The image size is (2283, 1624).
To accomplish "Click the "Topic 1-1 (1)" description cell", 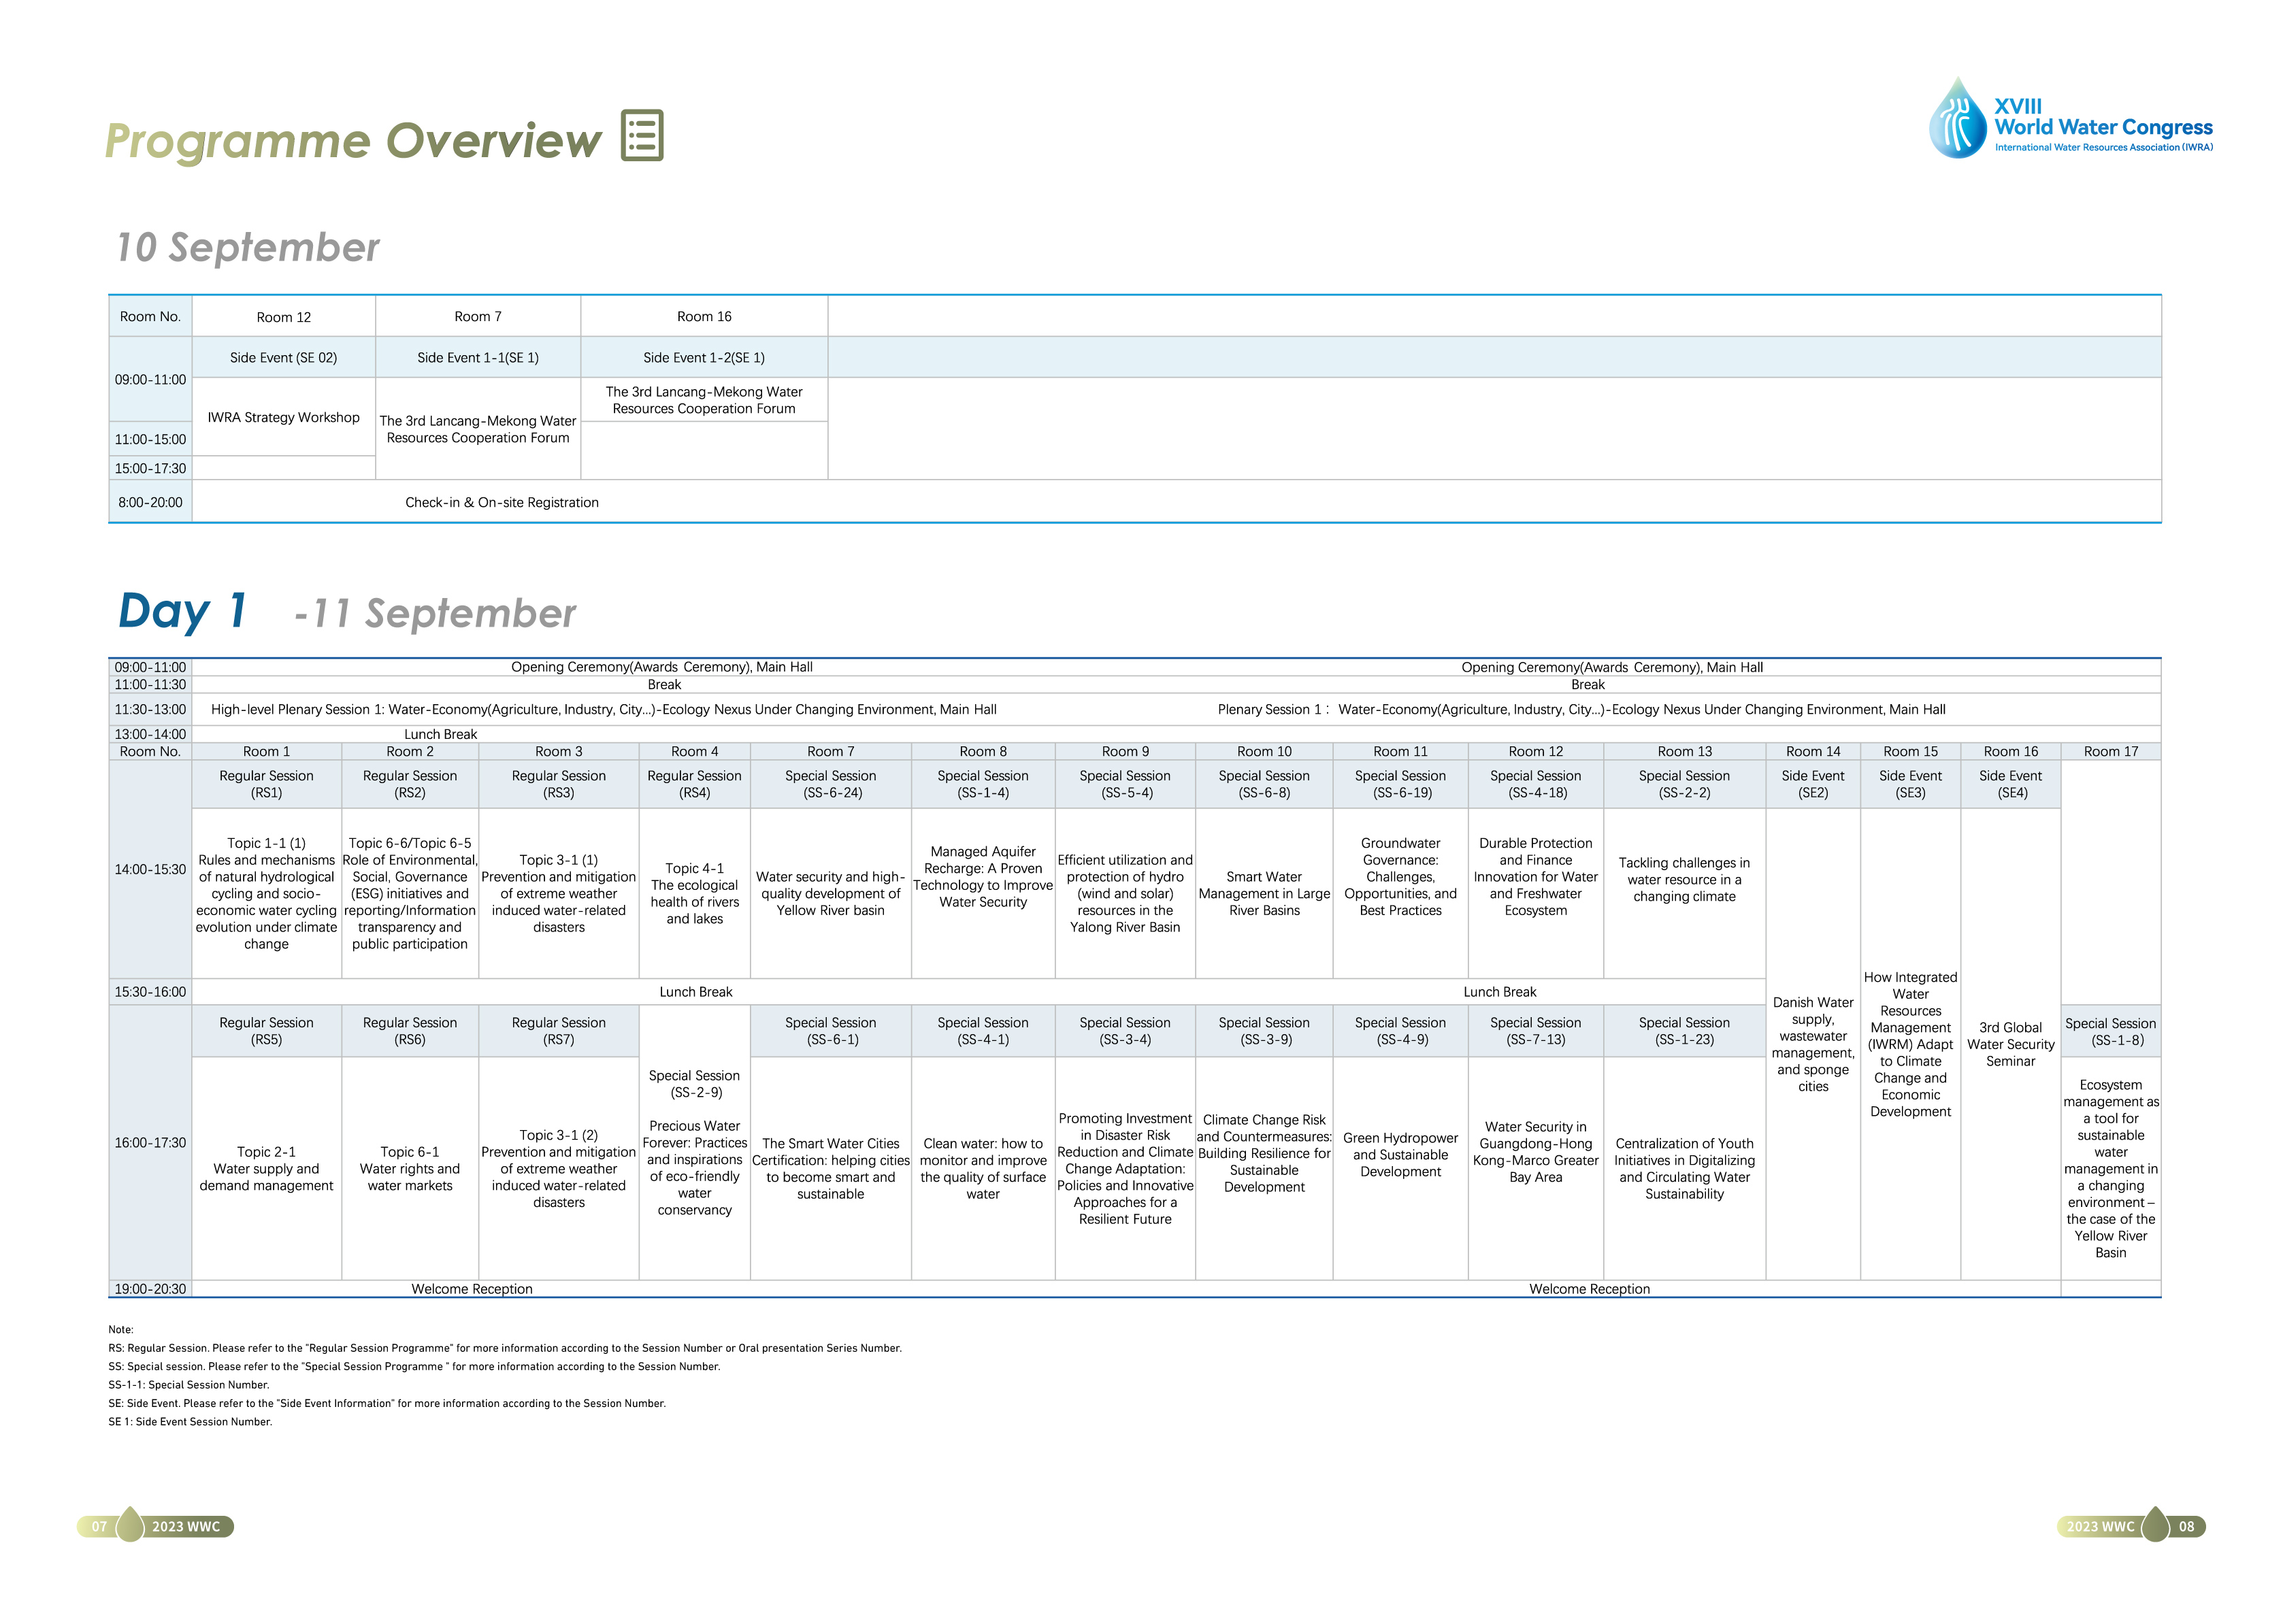I will point(266,893).
